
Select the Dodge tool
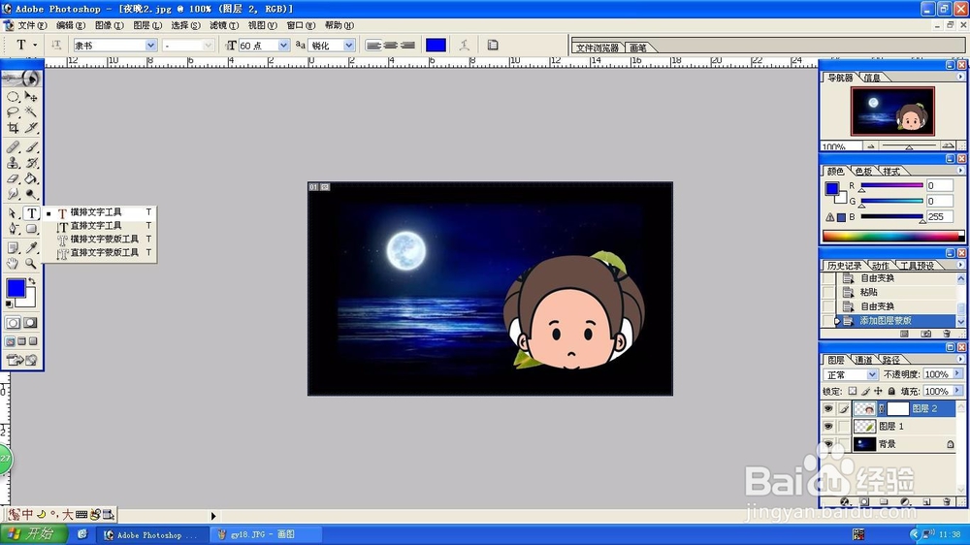coord(31,194)
